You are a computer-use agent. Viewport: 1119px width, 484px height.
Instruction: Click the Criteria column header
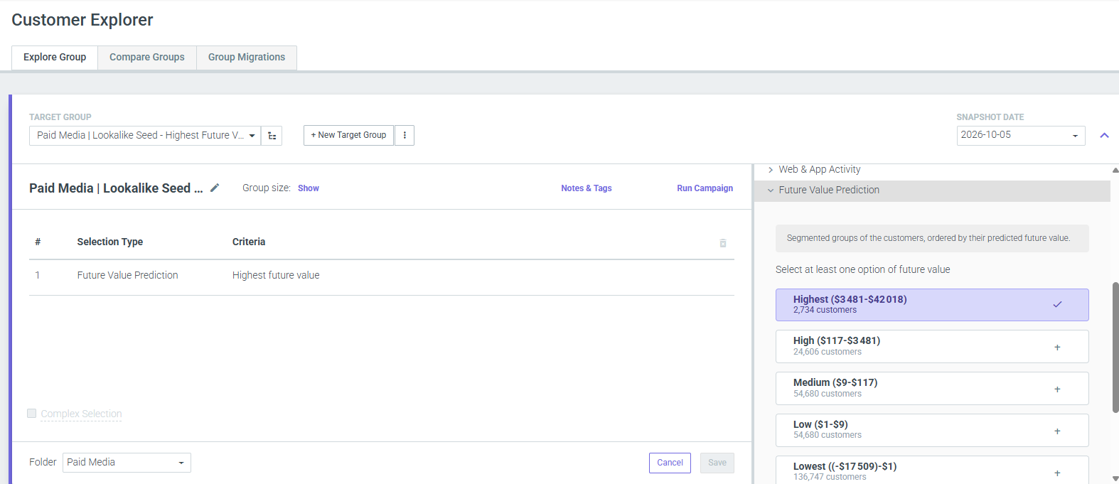(x=249, y=242)
